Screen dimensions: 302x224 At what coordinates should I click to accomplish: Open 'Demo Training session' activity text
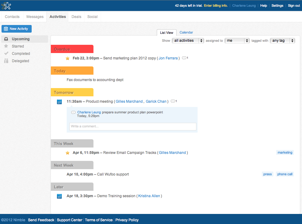(x=116, y=196)
